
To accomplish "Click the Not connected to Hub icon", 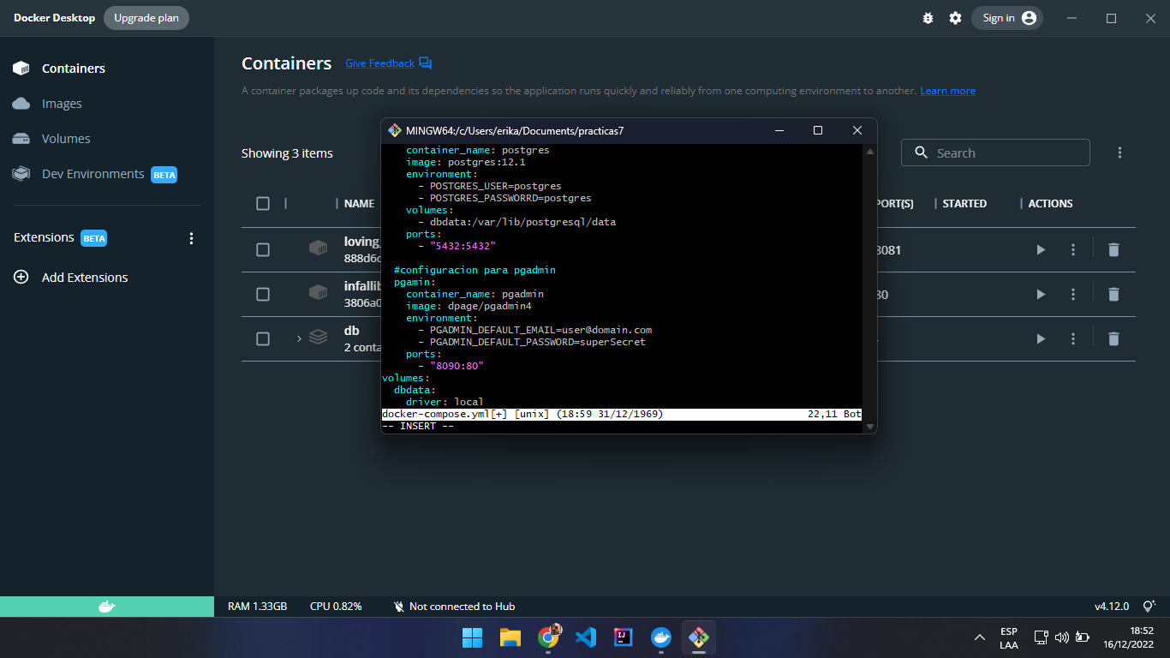I will point(398,606).
